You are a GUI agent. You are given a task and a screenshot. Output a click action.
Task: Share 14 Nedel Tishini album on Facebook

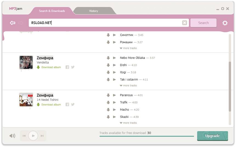67,104
